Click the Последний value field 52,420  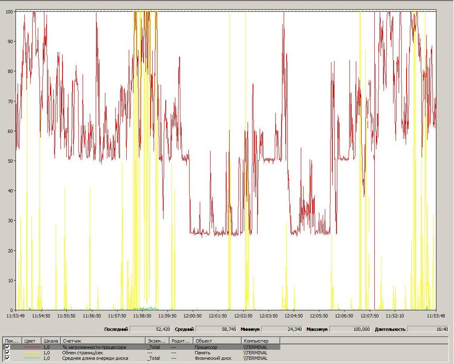[x=150, y=329]
